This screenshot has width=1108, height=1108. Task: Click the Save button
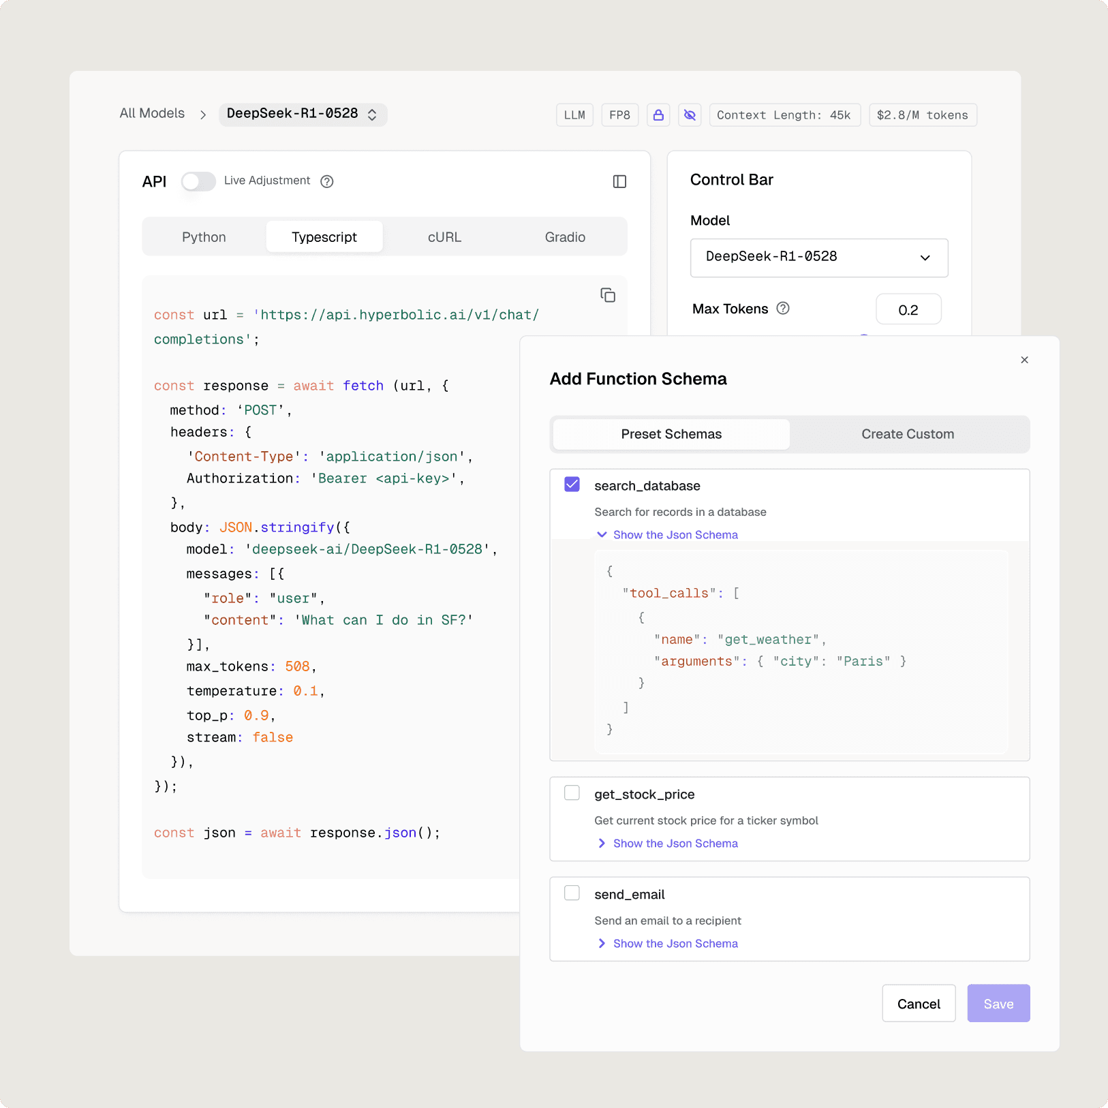coord(998,1003)
